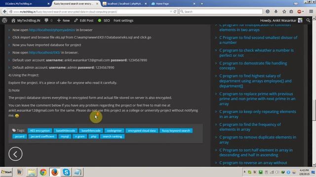
Task: Select the encrypted cloud data tag
Action: pos(142,131)
